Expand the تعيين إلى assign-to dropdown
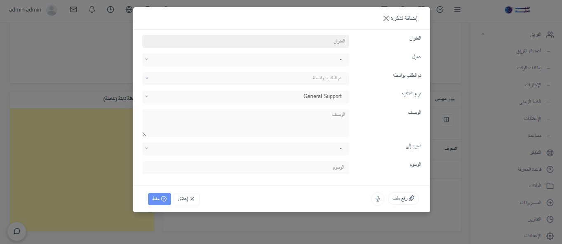Image resolution: width=562 pixels, height=244 pixels. (246, 148)
